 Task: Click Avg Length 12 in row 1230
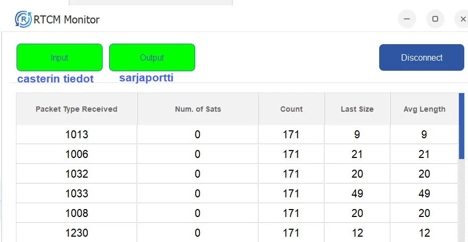click(x=424, y=232)
